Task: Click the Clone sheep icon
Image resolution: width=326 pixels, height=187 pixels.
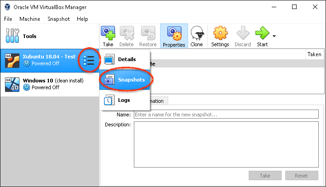Action: point(197,34)
